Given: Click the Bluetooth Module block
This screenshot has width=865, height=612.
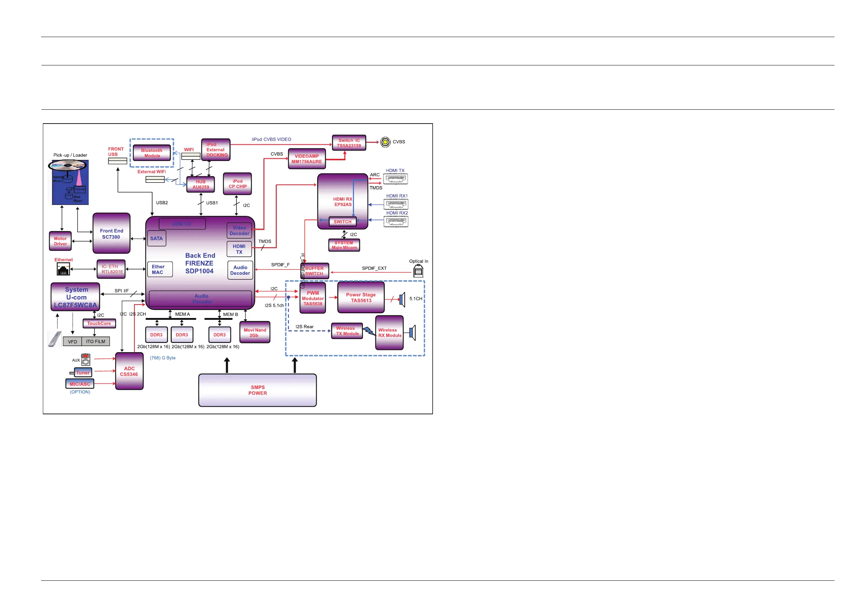Looking at the screenshot, I should (x=152, y=153).
